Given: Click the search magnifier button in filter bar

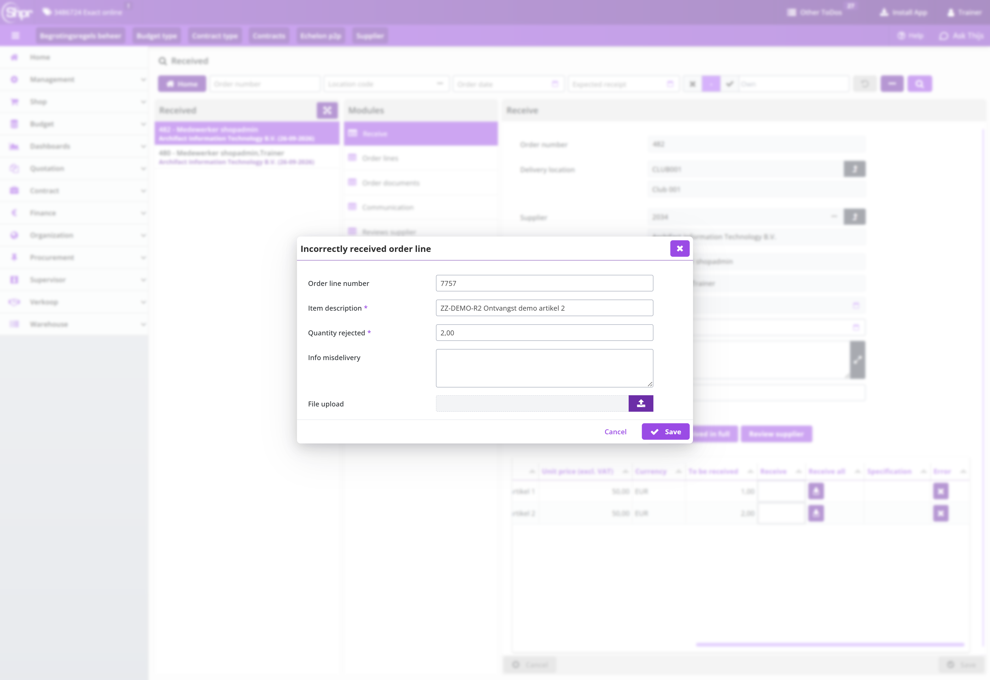Looking at the screenshot, I should 920,84.
